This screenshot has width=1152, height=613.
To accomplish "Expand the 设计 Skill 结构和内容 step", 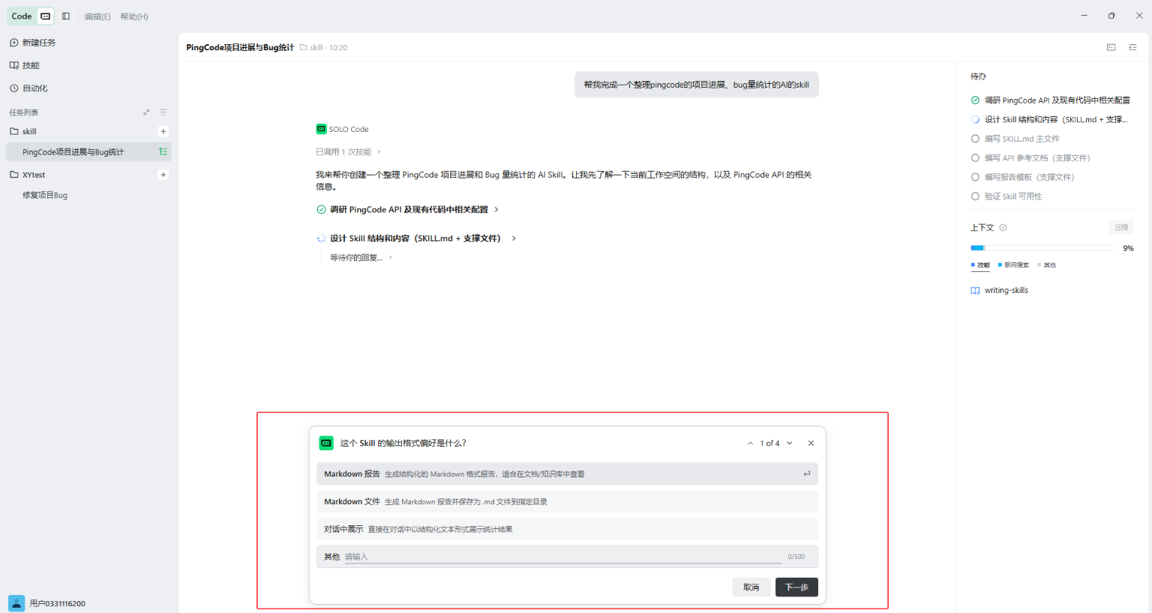I will (x=416, y=238).
